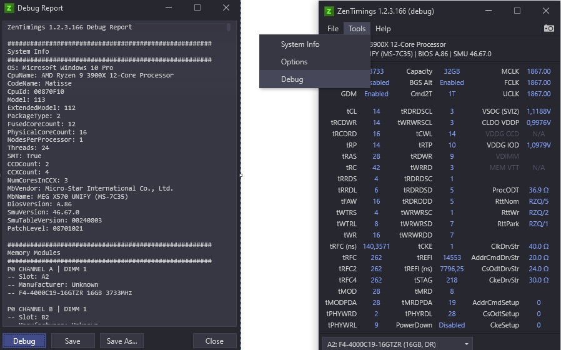Click the ProcODT value 36.9 Ω
Viewport: 561px width, 350px height.
point(539,190)
